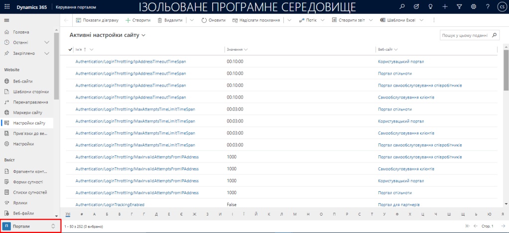Click the back arrow in command bar
509x233 pixels.
click(x=67, y=20)
